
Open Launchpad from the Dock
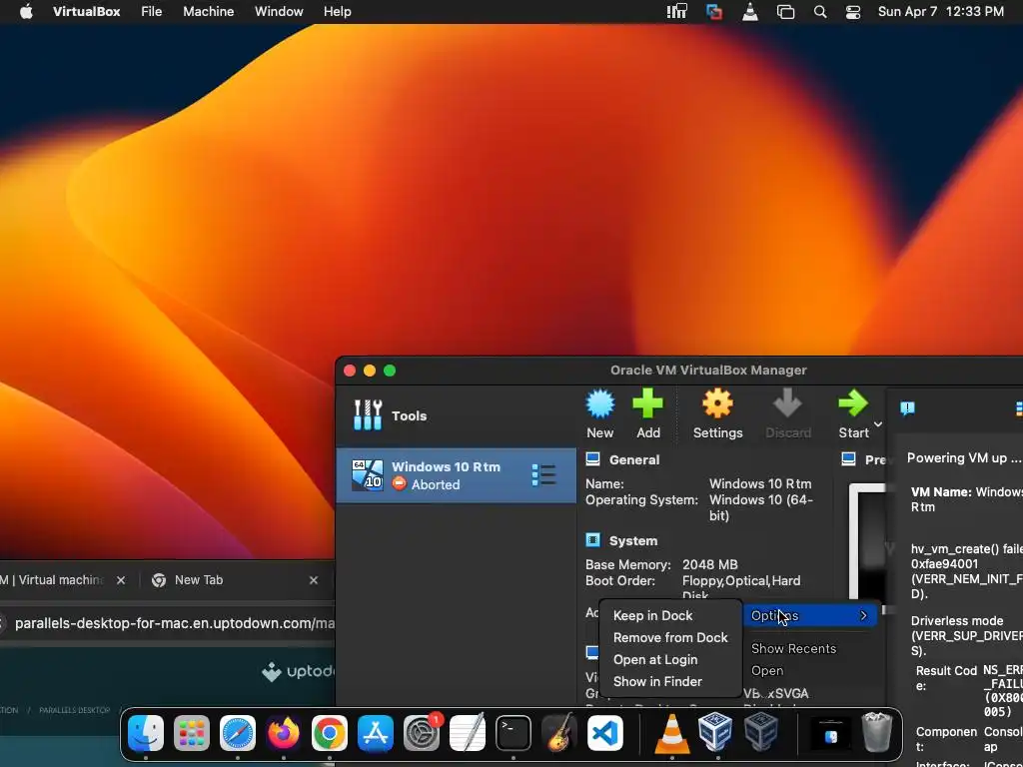pos(192,732)
